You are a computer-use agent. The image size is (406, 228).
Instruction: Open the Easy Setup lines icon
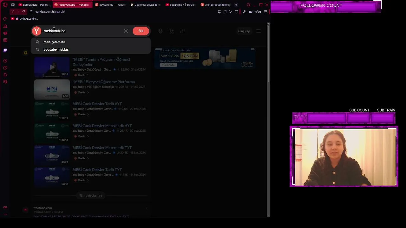click(x=265, y=12)
